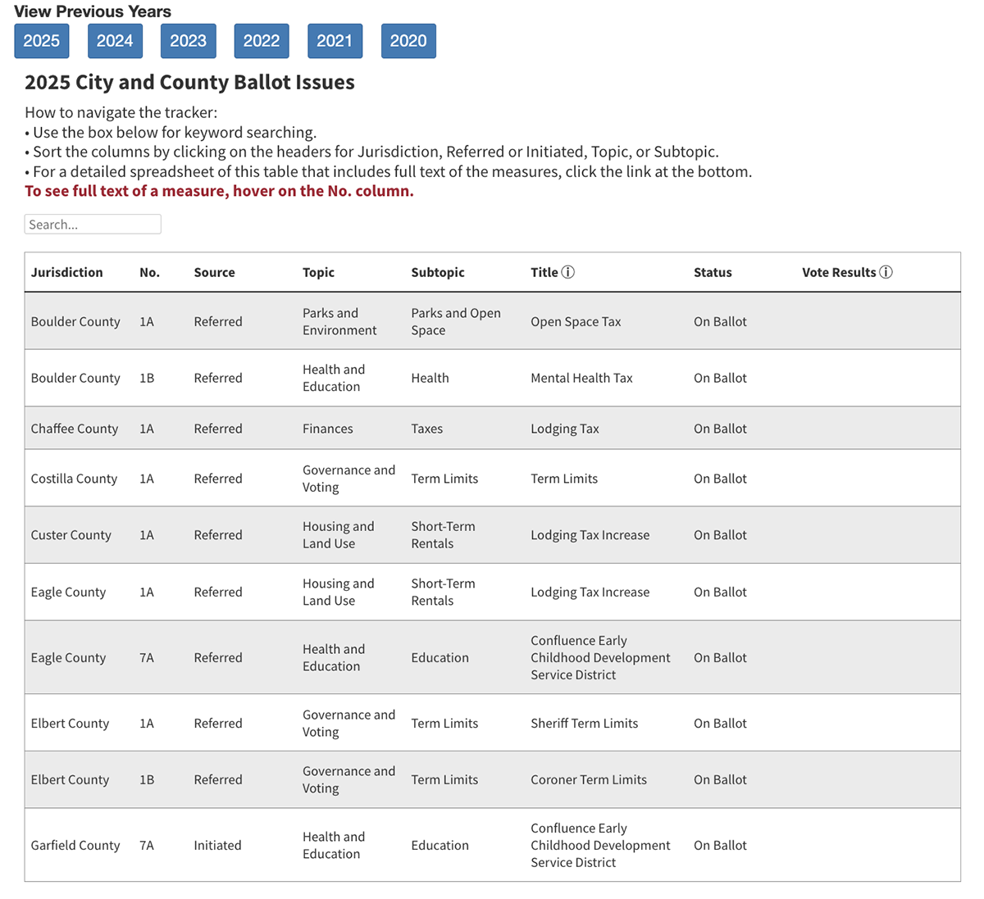The image size is (984, 899).
Task: Click the info icon beside Vote Results
Action: (x=886, y=272)
